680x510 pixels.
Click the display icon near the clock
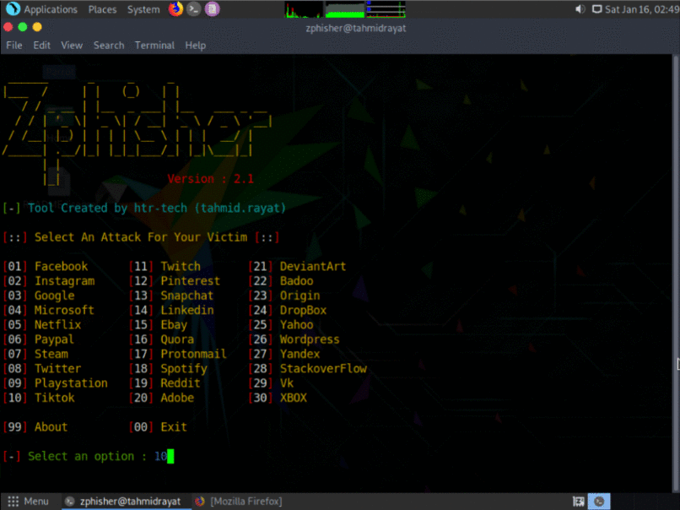(x=596, y=9)
